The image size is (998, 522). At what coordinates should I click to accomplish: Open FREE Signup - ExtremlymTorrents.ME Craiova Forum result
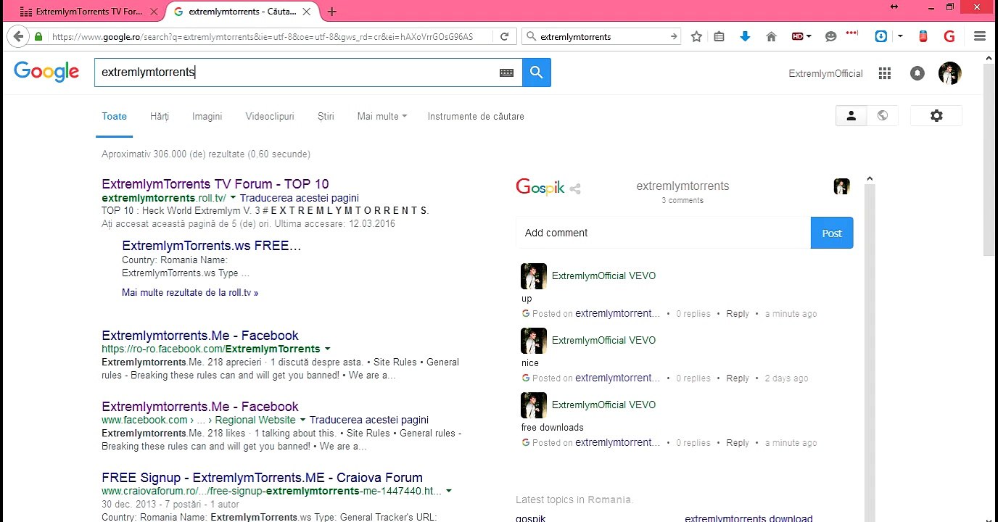263,478
